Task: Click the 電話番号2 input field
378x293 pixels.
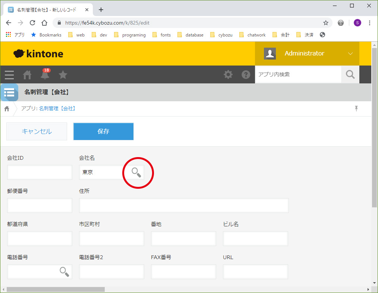Action: [111, 271]
